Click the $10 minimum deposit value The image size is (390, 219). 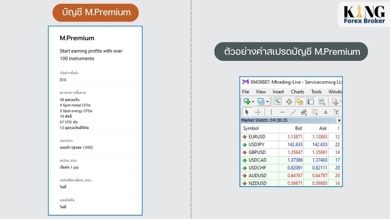[63, 80]
